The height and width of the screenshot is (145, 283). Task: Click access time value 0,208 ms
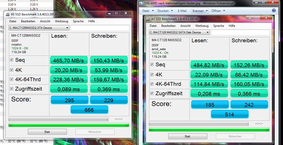[209, 94]
